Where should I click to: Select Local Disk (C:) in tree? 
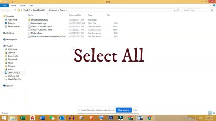tap(14, 73)
